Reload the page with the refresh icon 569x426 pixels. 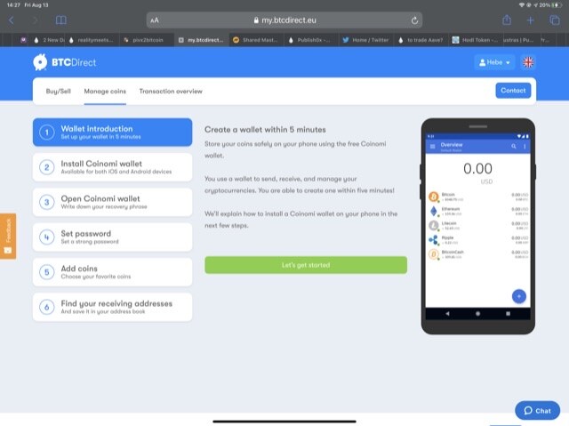click(414, 20)
